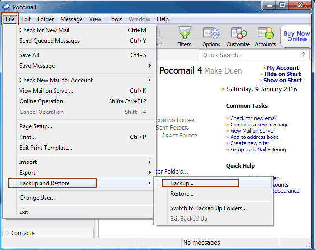
Task: Open the File menu
Action: click(10, 19)
